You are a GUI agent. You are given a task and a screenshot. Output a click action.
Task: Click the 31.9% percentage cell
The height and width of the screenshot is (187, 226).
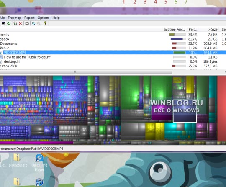click(193, 48)
